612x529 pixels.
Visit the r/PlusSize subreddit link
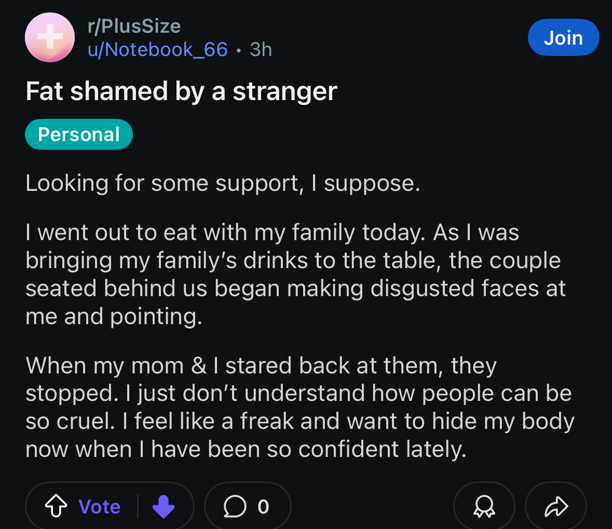click(x=134, y=26)
